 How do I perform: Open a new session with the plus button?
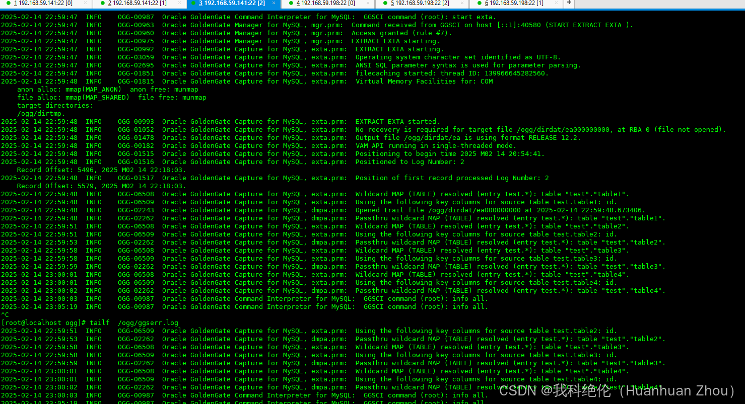click(569, 3)
